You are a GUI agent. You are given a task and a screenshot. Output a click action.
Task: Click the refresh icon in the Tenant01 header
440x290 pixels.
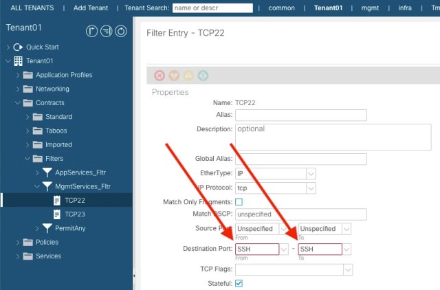tap(121, 31)
